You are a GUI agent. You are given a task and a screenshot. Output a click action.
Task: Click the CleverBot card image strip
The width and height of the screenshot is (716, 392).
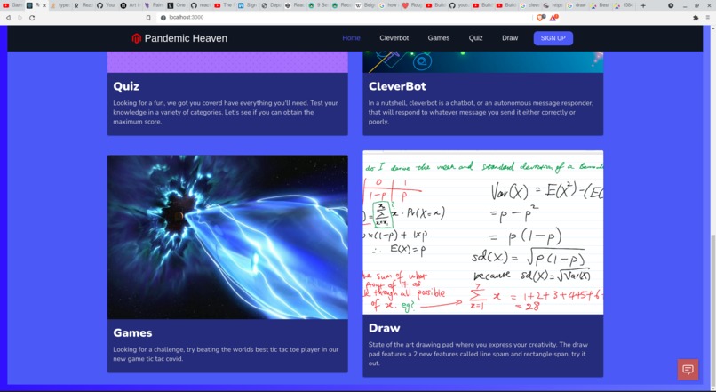(x=482, y=61)
